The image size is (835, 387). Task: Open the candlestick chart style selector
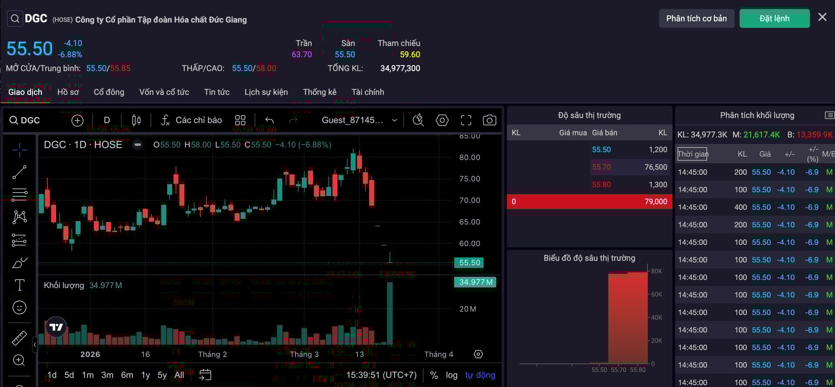coord(136,120)
